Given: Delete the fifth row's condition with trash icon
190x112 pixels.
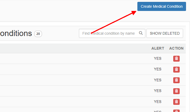Looking at the screenshot, I should click(176, 102).
